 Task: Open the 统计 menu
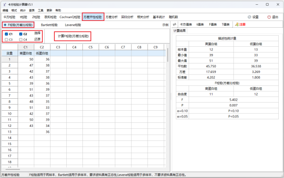click(23, 10)
